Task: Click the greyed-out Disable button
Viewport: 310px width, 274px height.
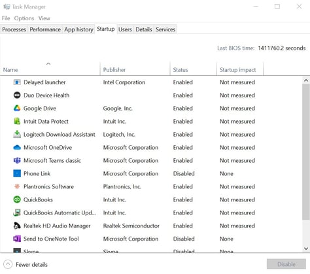Action: pyautogui.click(x=286, y=264)
